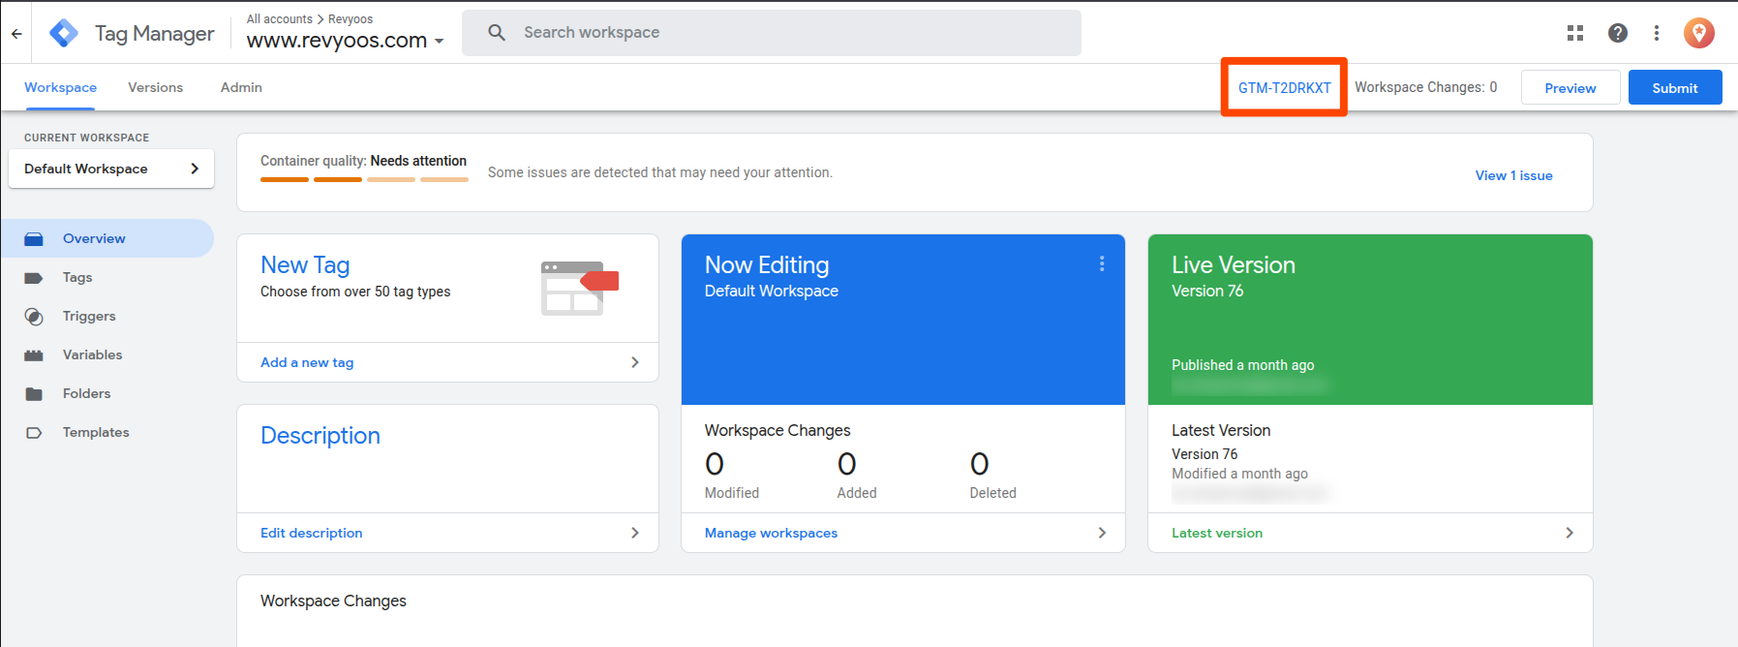Open the View 1 issue link
The height and width of the screenshot is (647, 1738).
click(1513, 175)
